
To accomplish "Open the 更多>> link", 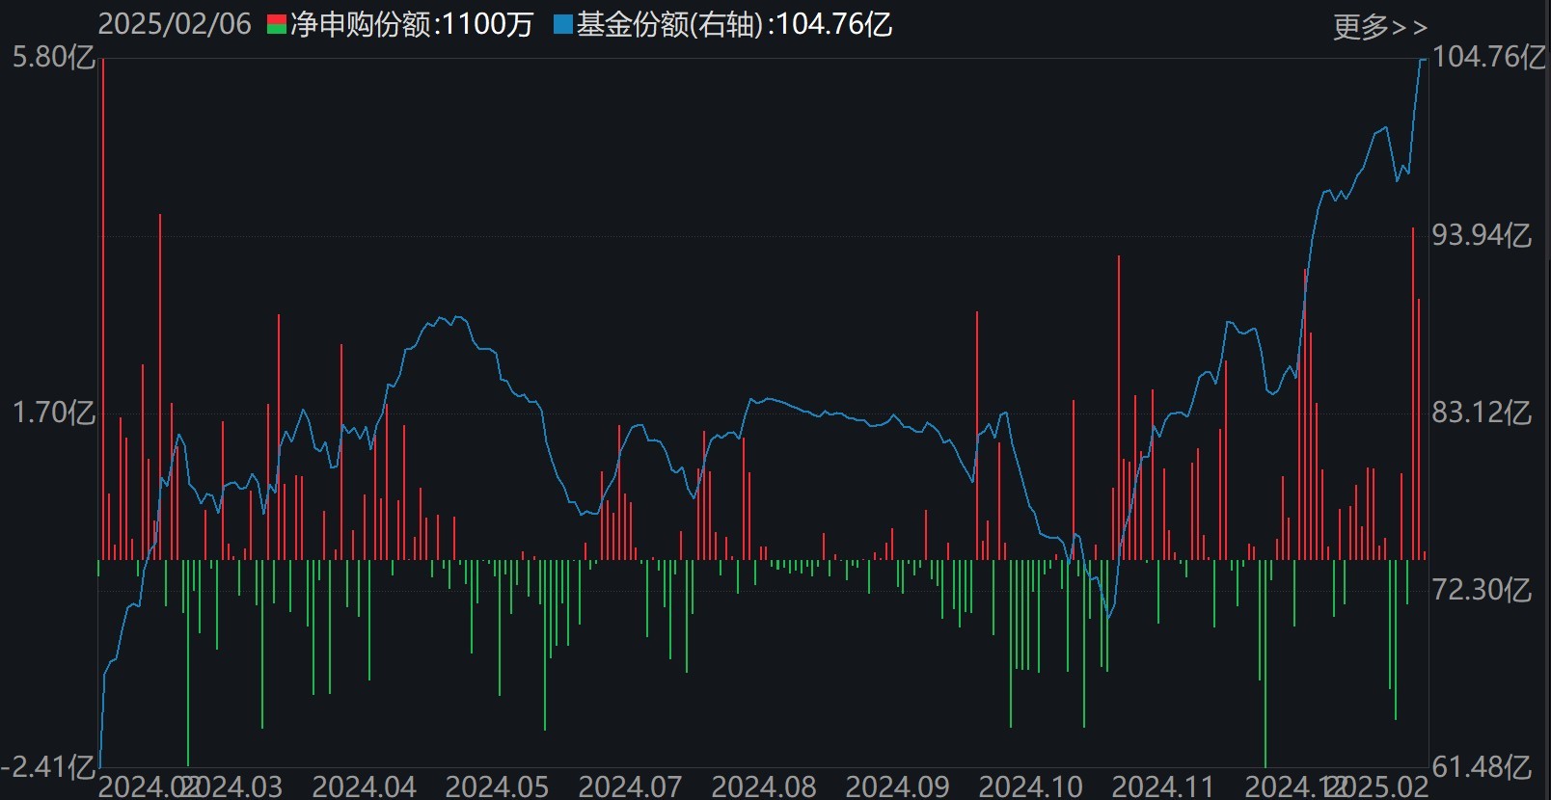I will click(1379, 26).
